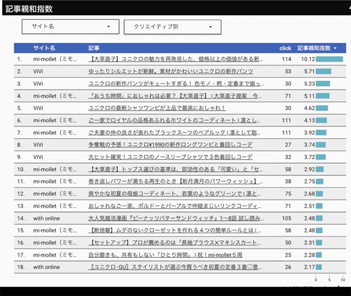Click the click column header
Screen dimensions: 351x296
285,48
